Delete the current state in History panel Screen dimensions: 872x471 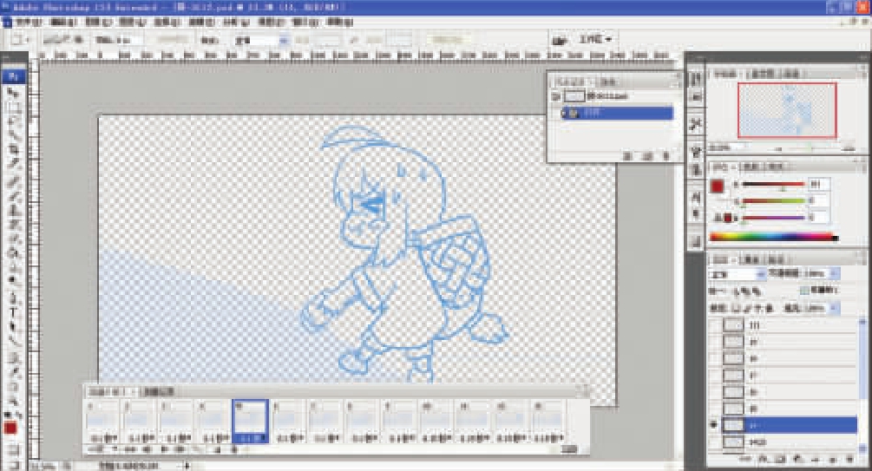(x=666, y=156)
